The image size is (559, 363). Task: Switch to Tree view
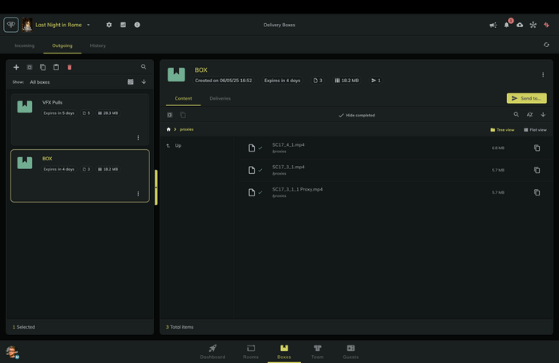tap(502, 130)
